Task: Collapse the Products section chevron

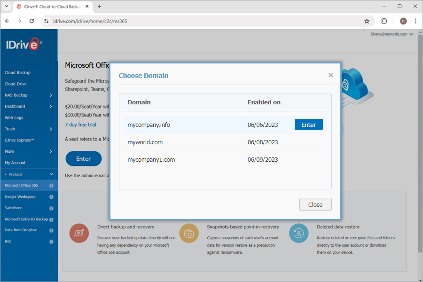Action: click(51, 174)
